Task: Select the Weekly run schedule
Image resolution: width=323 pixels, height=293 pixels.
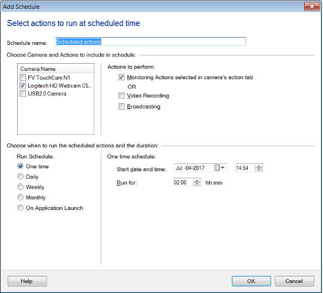Action: click(x=20, y=187)
